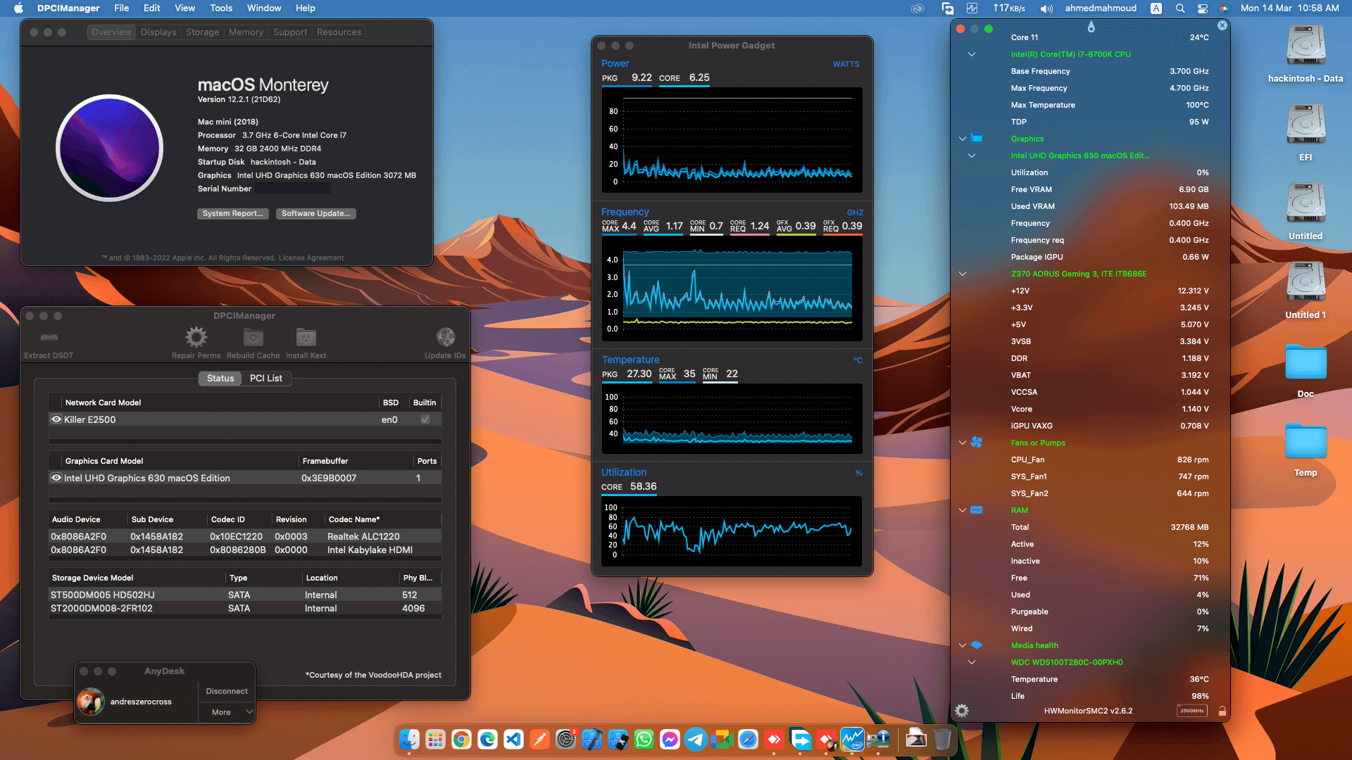This screenshot has height=760, width=1352.
Task: Toggle Builtin checkbox for Killer E2500
Action: point(425,419)
